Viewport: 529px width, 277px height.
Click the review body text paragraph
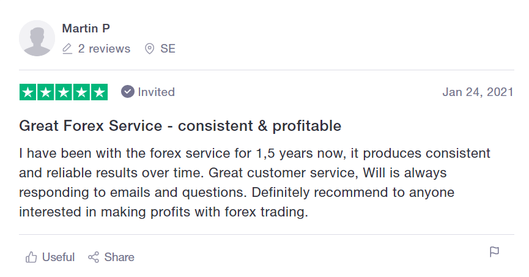[x=255, y=183]
